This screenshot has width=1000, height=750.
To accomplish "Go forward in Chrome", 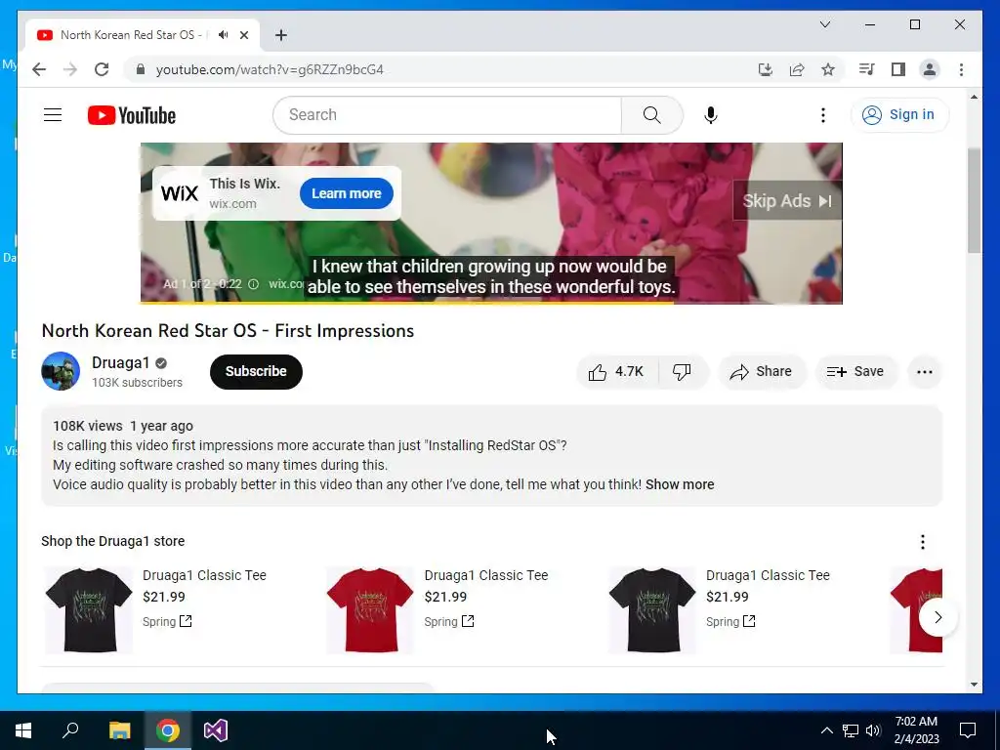I will point(70,69).
